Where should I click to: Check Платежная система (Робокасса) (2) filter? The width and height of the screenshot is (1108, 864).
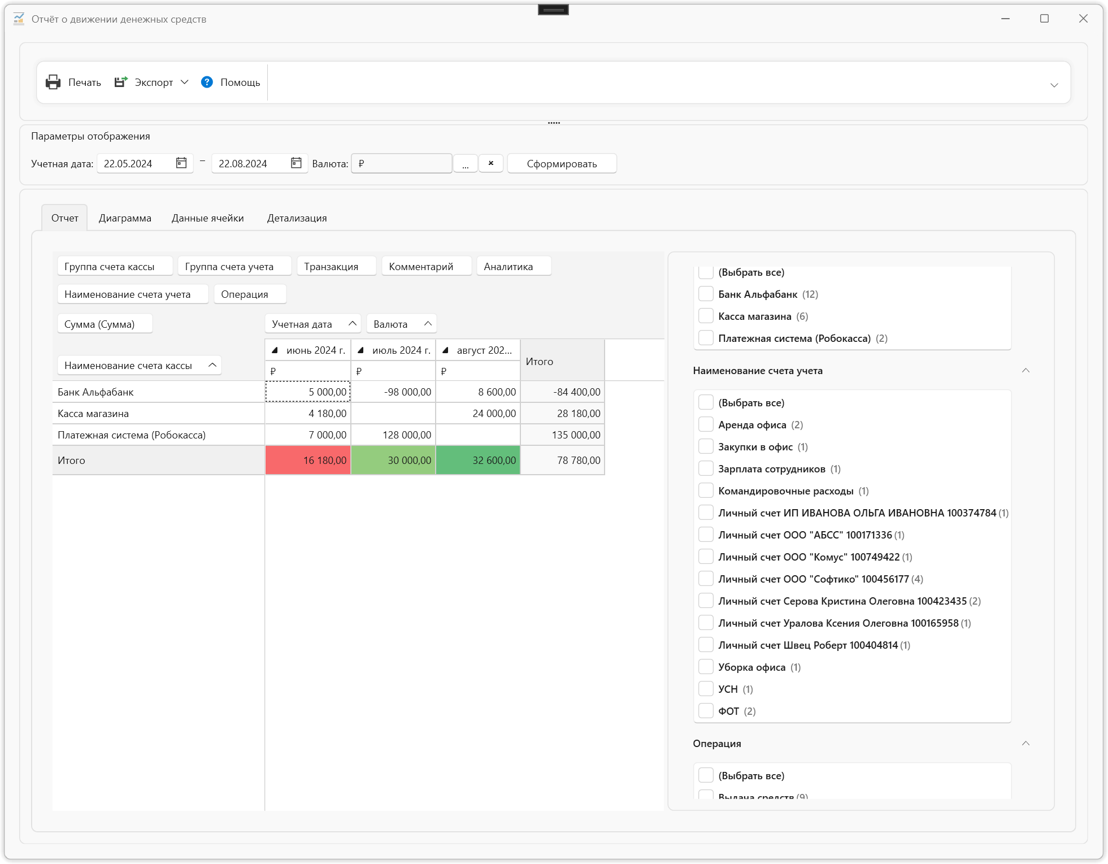(706, 338)
